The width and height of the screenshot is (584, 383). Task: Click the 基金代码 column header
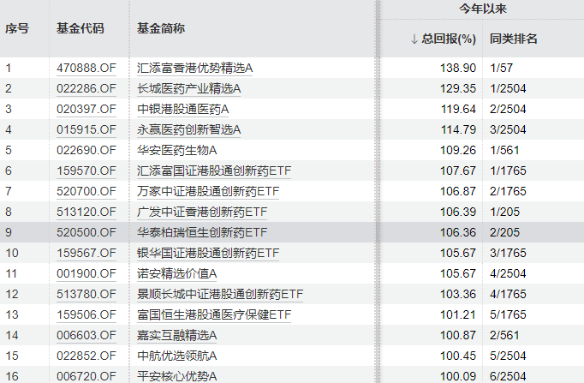point(80,28)
